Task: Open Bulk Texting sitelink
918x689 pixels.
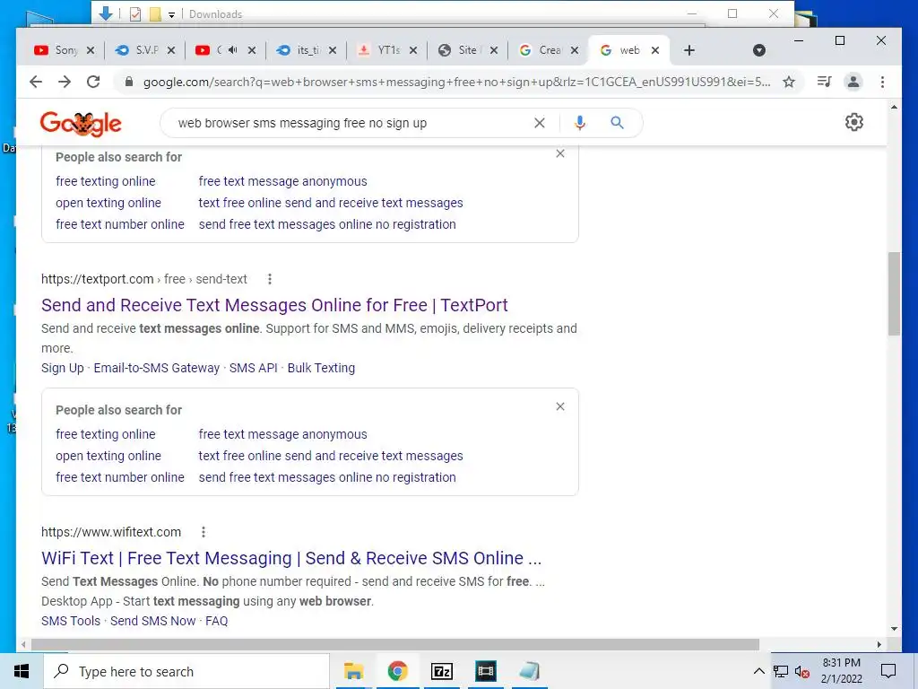Action: (321, 368)
